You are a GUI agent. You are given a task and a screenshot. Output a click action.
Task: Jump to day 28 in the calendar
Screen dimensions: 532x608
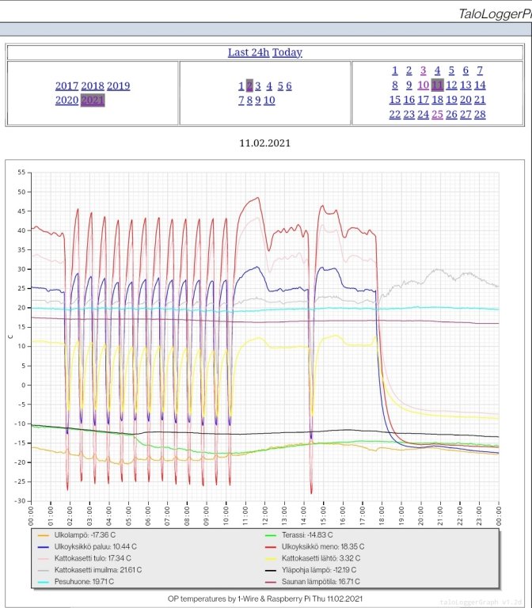479,114
